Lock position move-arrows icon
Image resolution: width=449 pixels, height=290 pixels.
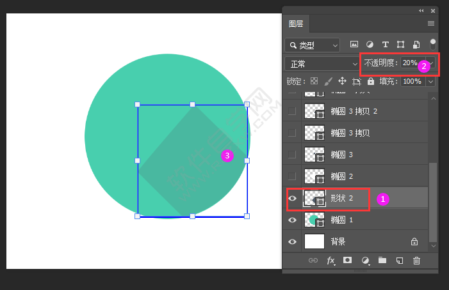click(342, 81)
